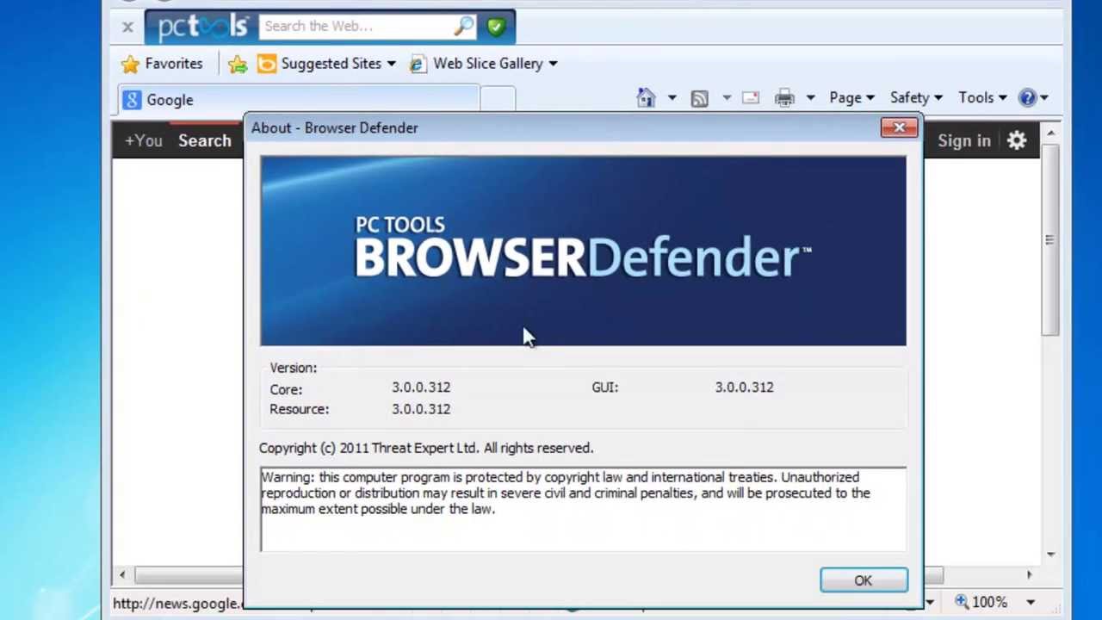
Task: Select the Google tab
Action: pyautogui.click(x=299, y=100)
